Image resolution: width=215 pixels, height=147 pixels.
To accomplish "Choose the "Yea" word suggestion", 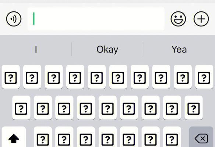I will 179,49.
